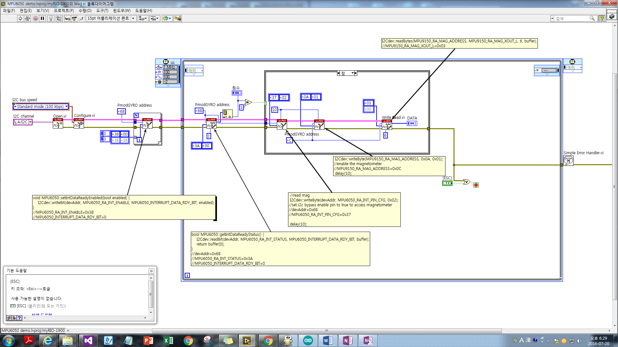Screen dimensions: 618x347
Task: Open Arduino IDE from the taskbar
Action: pyautogui.click(x=308, y=341)
